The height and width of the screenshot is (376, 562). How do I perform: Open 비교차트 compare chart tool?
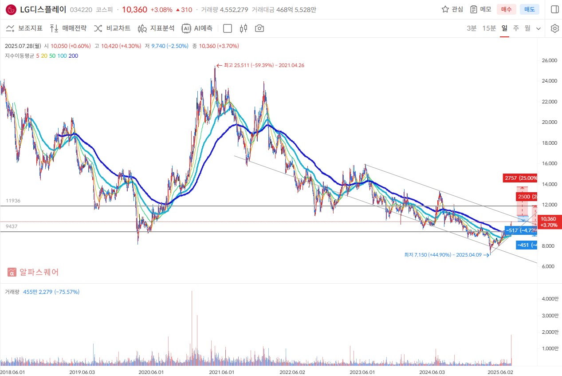112,28
